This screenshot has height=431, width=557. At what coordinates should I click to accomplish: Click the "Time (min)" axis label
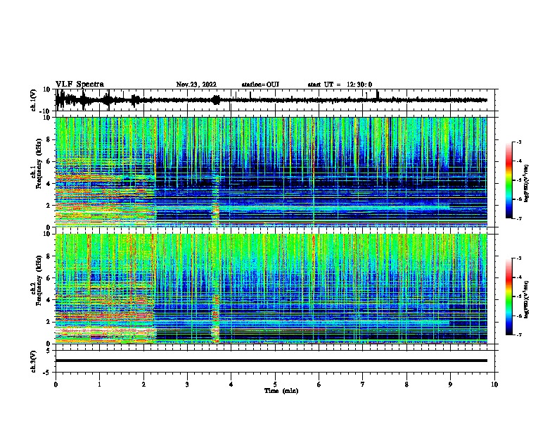(x=281, y=391)
